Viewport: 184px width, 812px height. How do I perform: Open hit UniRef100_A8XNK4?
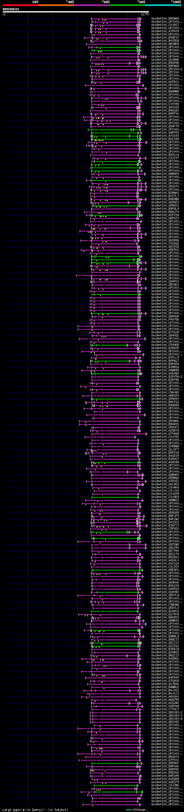coord(165,44)
